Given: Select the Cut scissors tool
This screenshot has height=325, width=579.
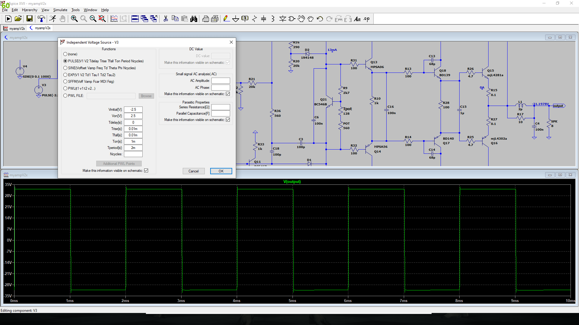Looking at the screenshot, I should tap(166, 19).
